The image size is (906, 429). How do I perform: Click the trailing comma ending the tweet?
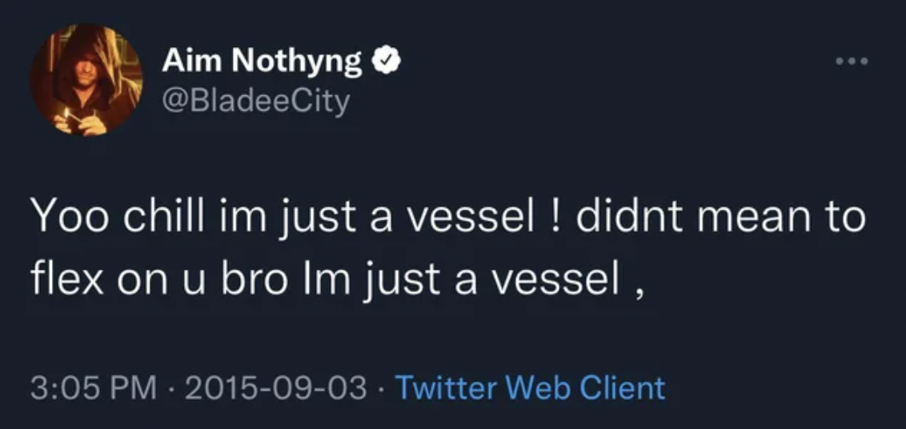(x=639, y=285)
